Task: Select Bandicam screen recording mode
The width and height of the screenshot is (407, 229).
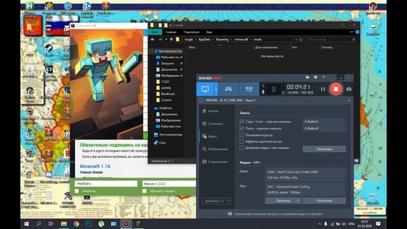Action: (205, 89)
